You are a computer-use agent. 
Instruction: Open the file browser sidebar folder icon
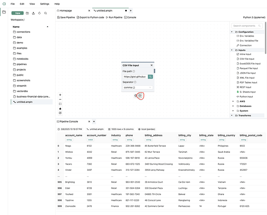coord(4,12)
